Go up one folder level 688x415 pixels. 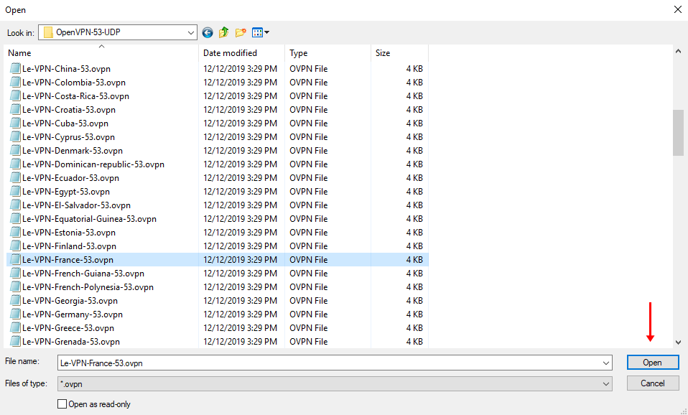click(224, 32)
